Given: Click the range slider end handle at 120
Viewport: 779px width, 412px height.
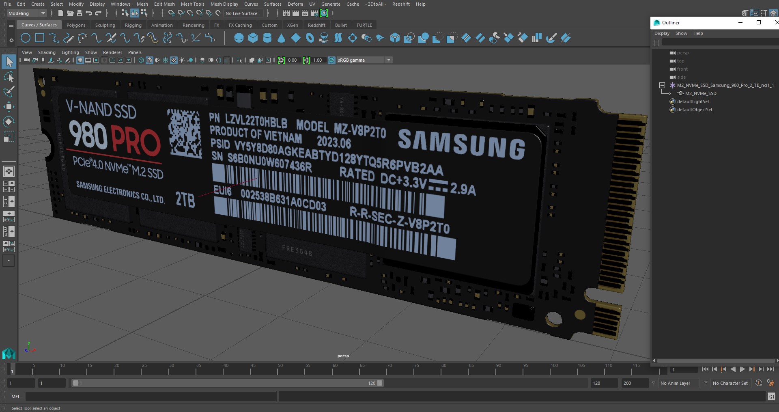Looking at the screenshot, I should point(380,383).
